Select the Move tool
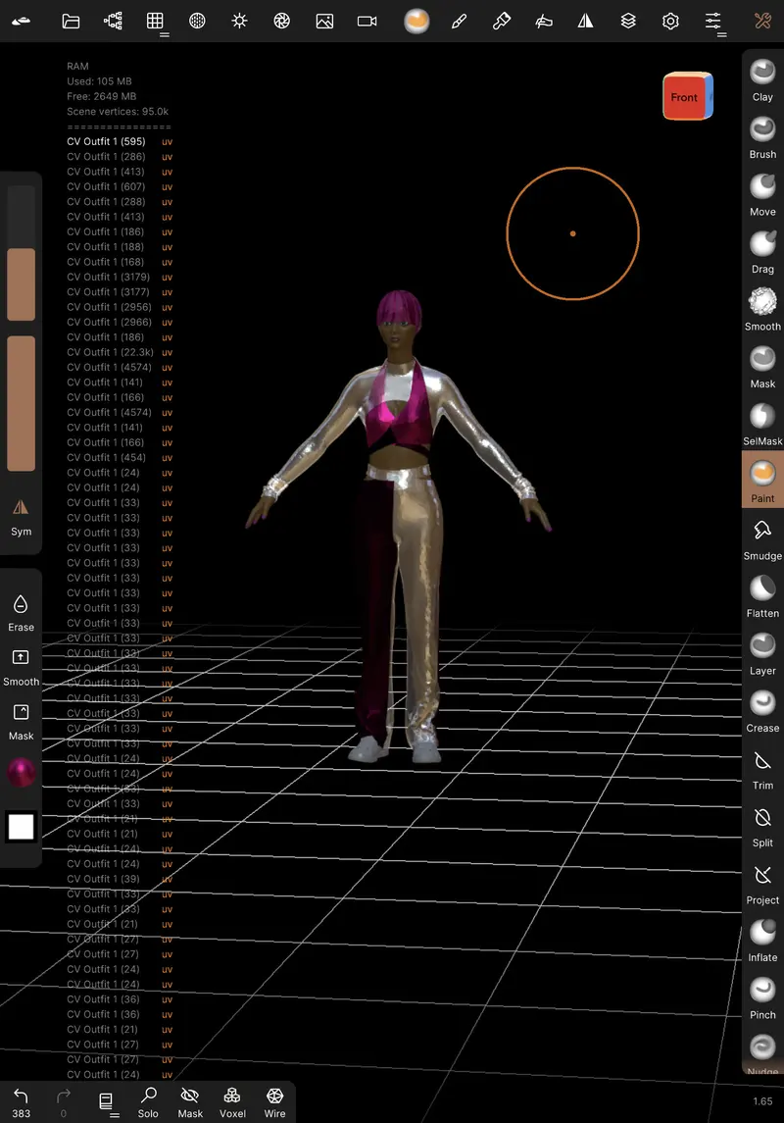 [x=762, y=194]
